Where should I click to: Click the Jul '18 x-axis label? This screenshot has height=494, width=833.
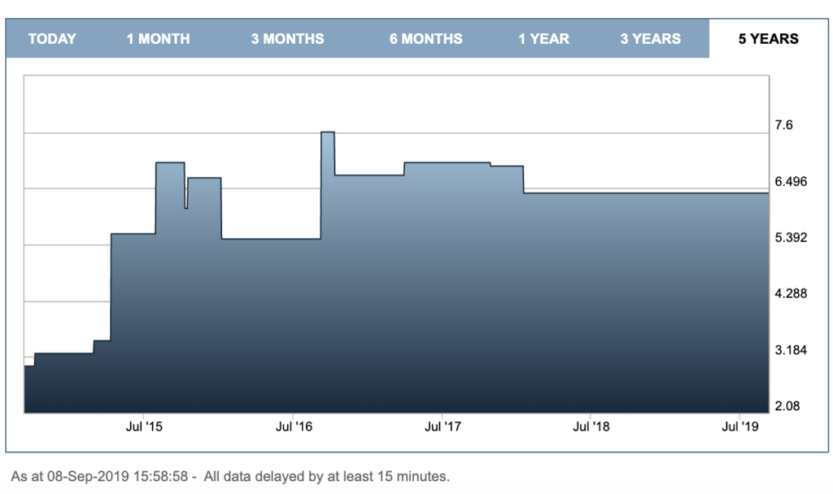tap(591, 427)
